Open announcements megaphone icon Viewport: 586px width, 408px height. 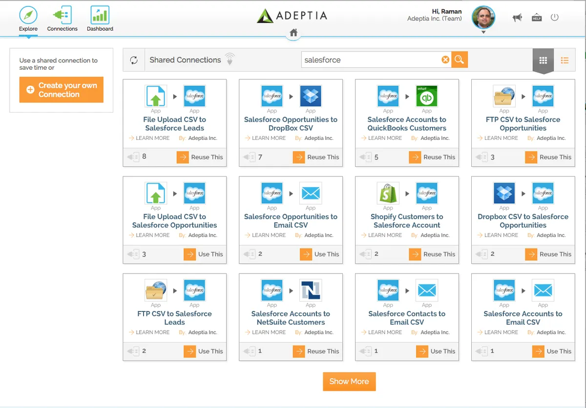coord(517,18)
